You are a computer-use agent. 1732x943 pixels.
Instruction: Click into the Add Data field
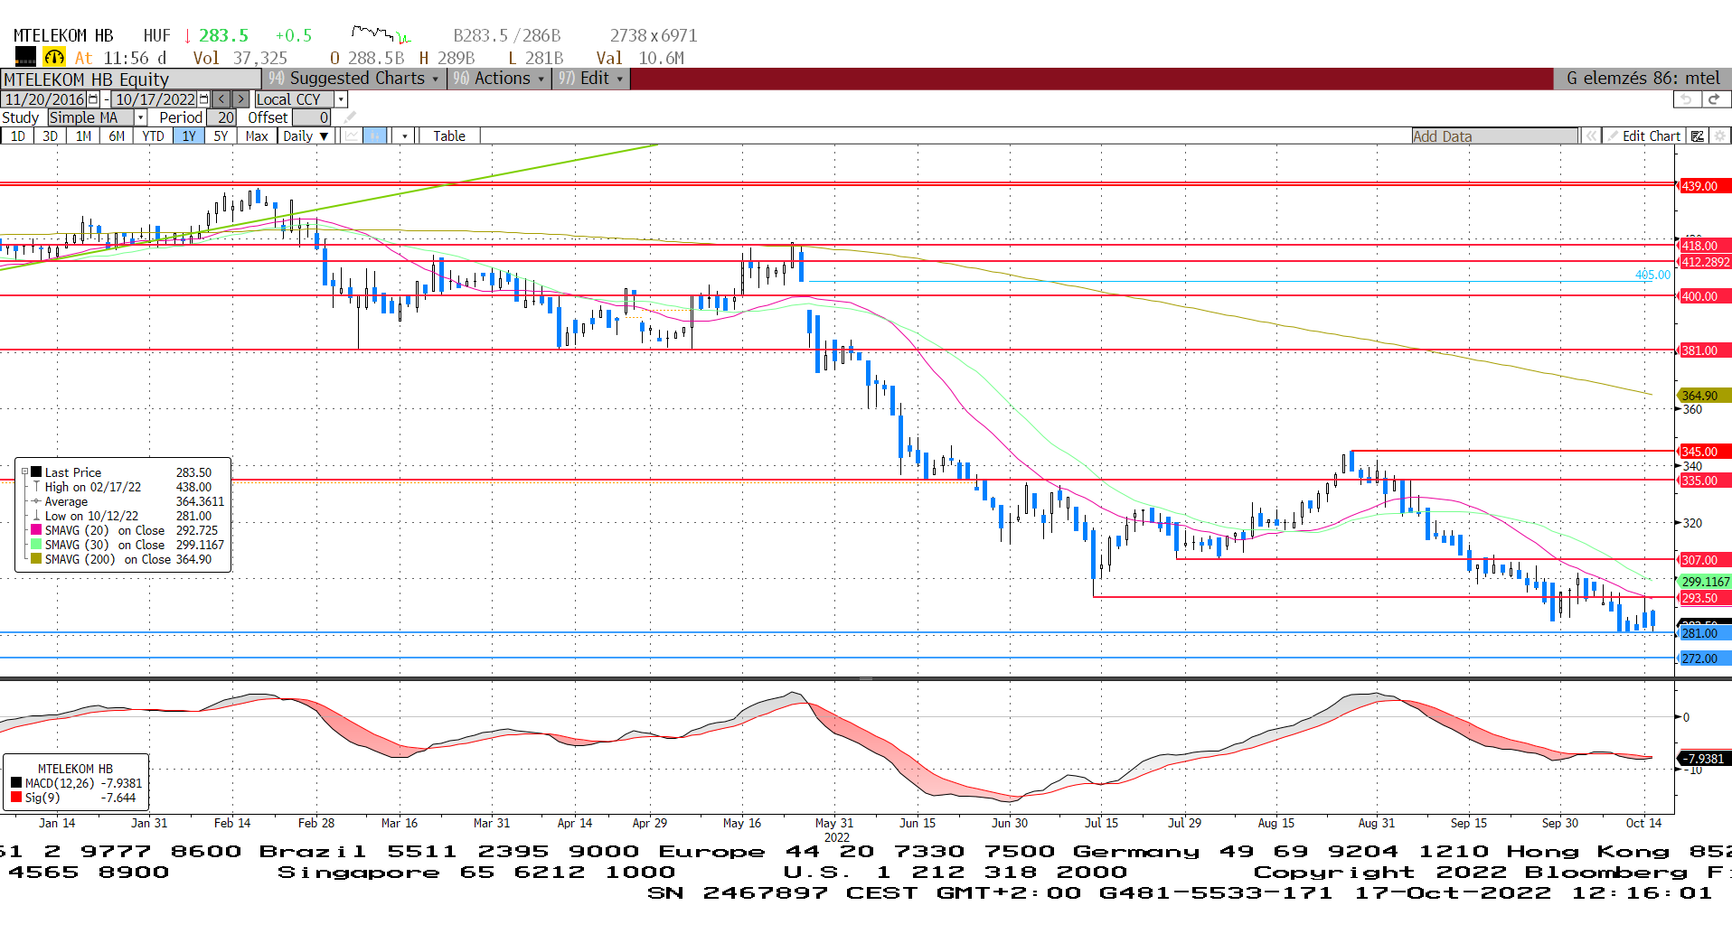click(x=1494, y=135)
